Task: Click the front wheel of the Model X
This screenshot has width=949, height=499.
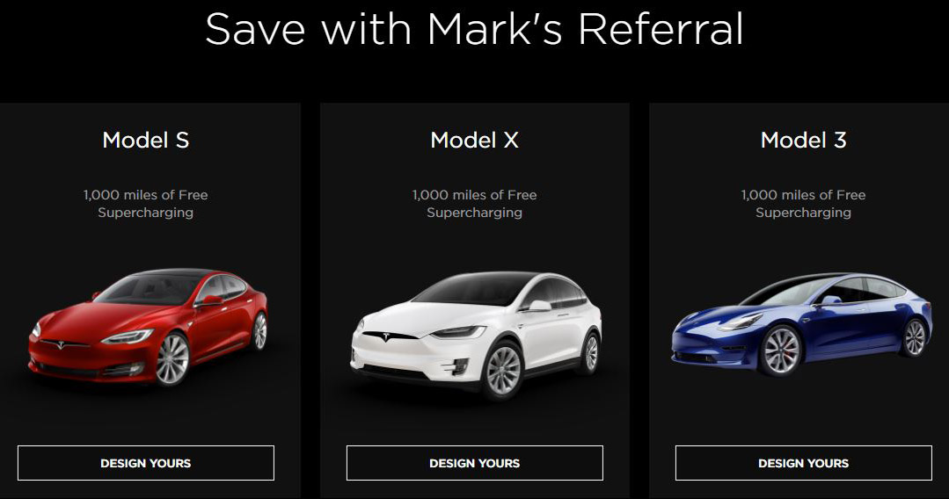Action: (502, 370)
